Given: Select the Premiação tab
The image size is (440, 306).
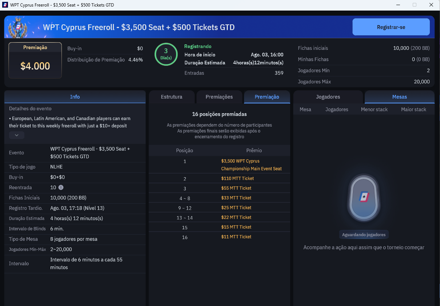Looking at the screenshot, I should (x=267, y=97).
